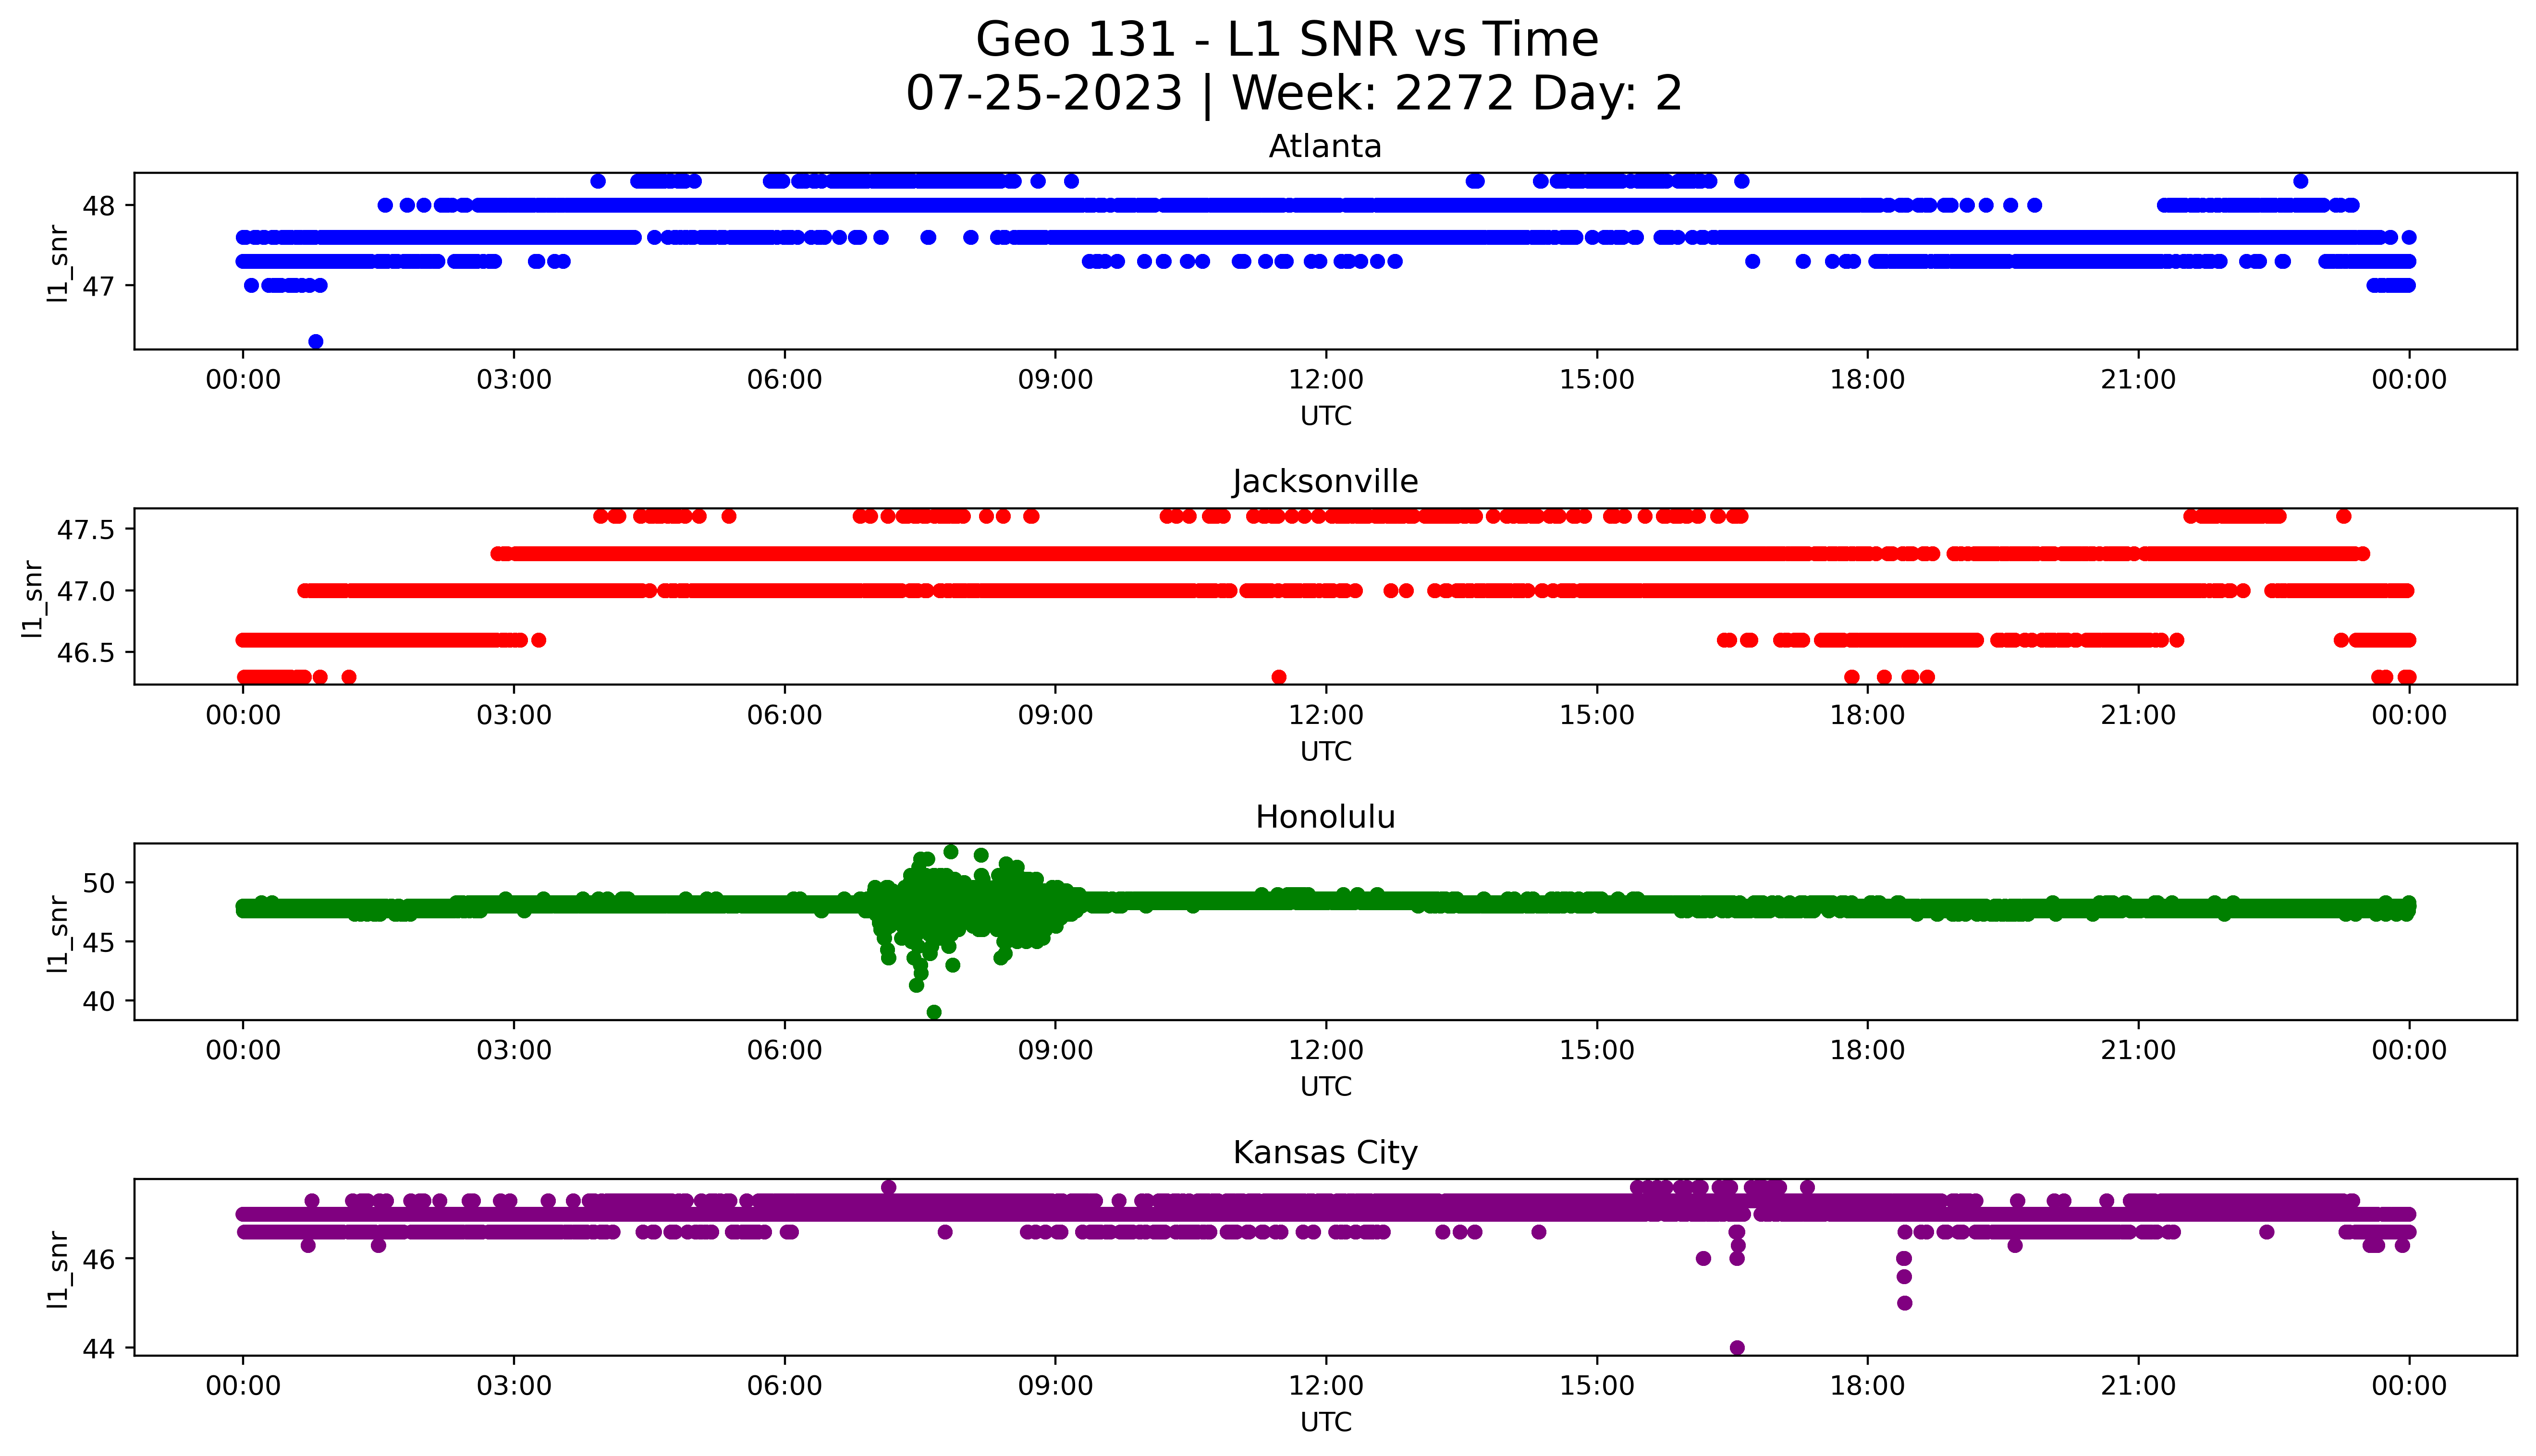
Task: Click the UTC axis label under the Kansas City plot
Action: 1325,1421
